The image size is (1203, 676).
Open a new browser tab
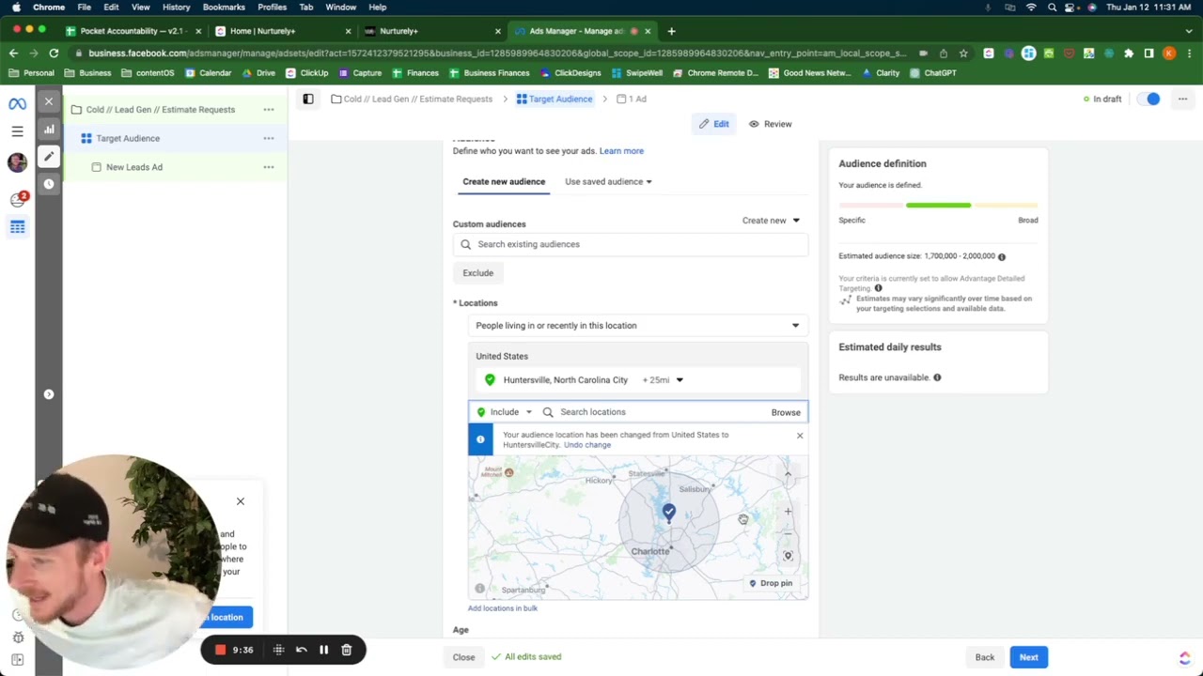point(671,31)
